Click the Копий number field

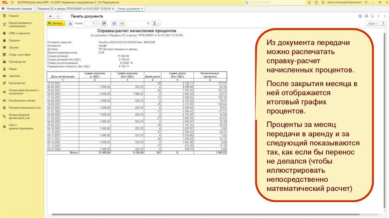tap(90, 23)
